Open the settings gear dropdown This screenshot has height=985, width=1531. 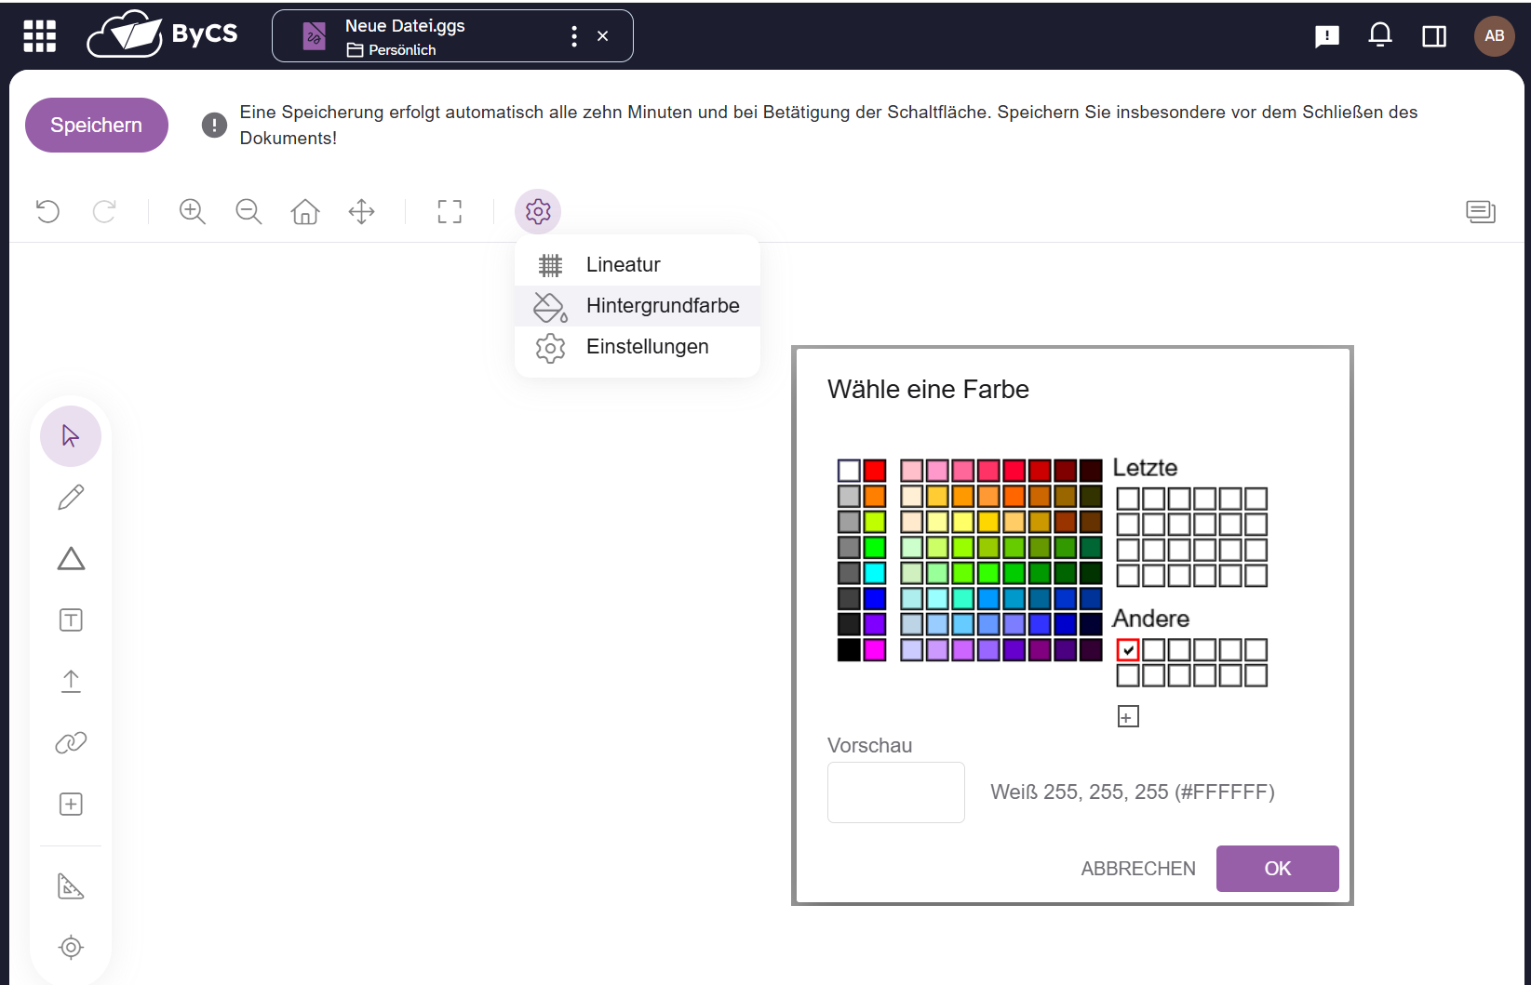click(538, 211)
